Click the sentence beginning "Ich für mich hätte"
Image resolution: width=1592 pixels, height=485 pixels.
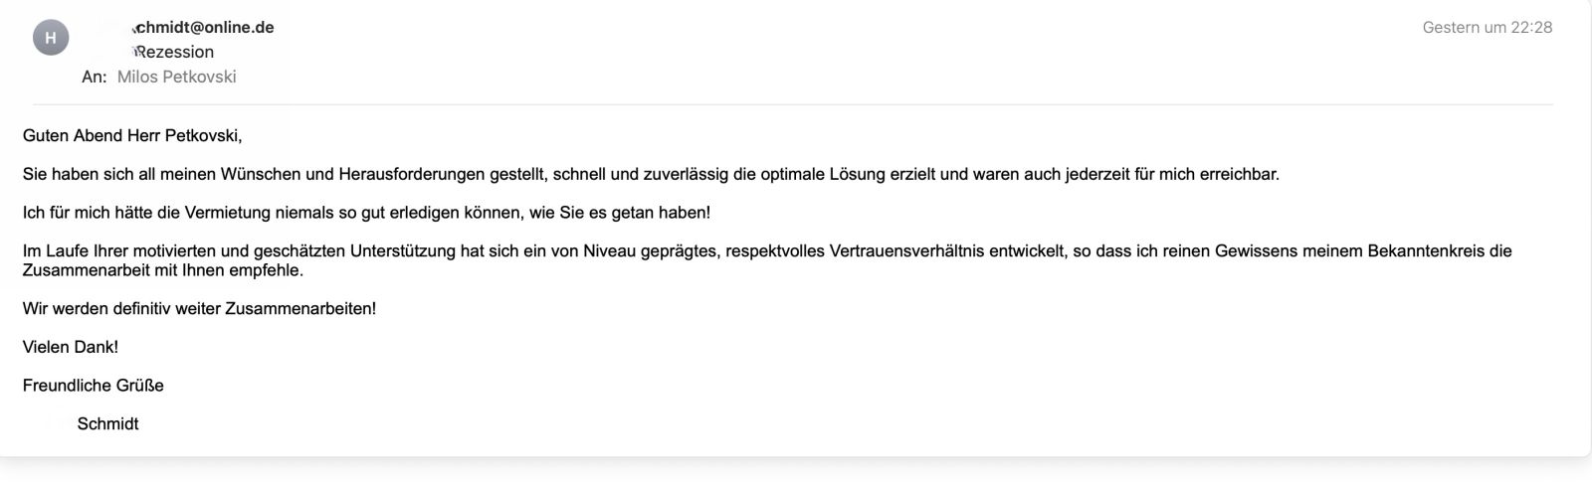367,213
